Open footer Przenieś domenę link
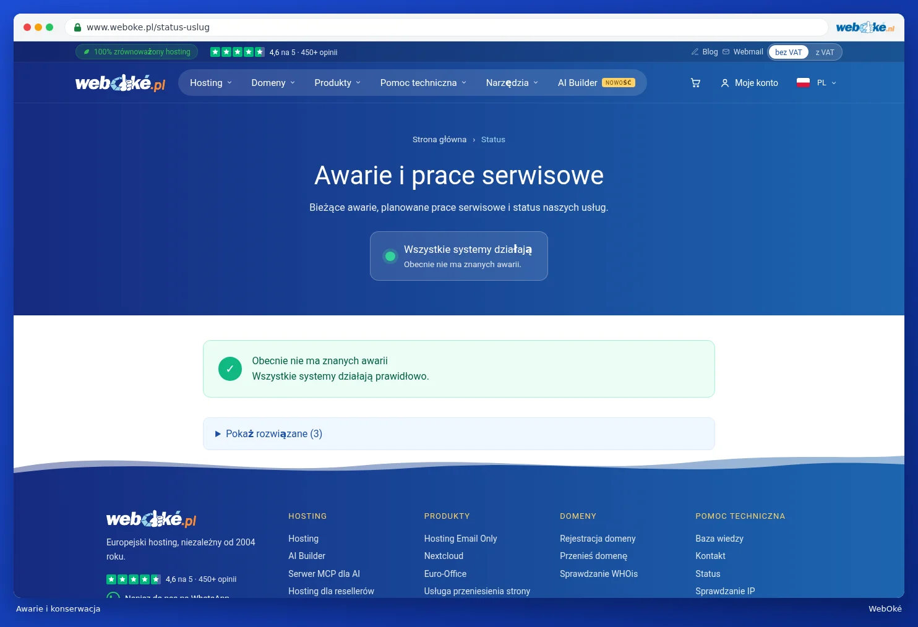The image size is (918, 627). pos(593,556)
